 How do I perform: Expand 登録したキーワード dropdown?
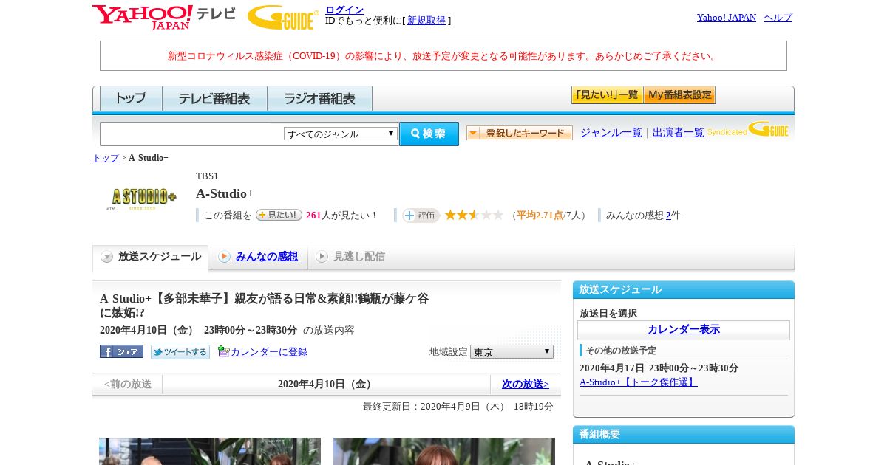[520, 133]
